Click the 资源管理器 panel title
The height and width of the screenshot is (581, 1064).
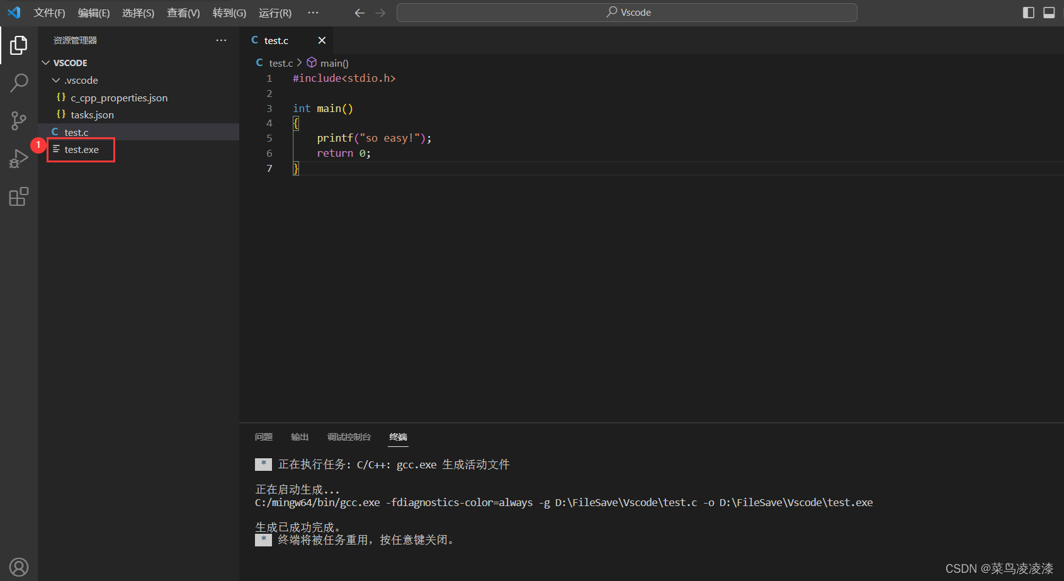(x=75, y=40)
